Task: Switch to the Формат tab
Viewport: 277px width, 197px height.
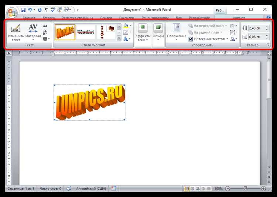Action: click(239, 18)
